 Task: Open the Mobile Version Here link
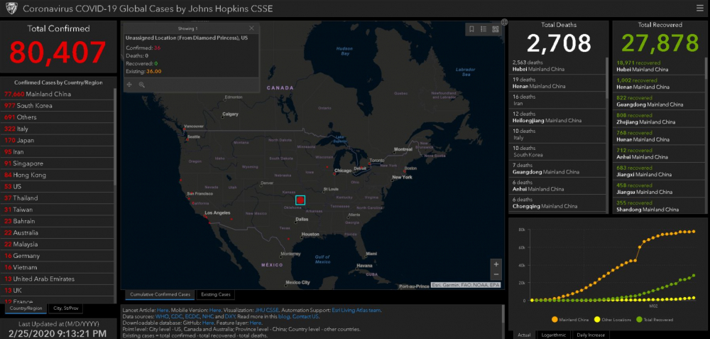215,311
